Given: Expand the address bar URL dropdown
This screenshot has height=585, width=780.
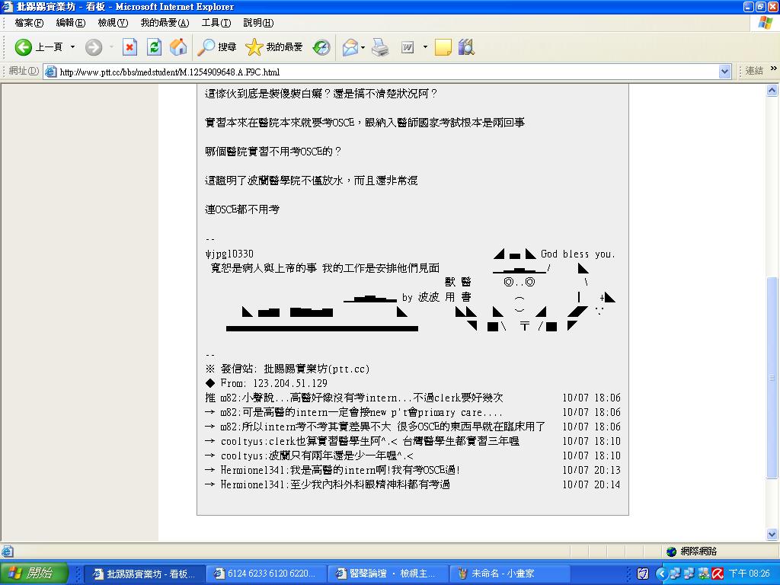Looking at the screenshot, I should click(x=724, y=72).
